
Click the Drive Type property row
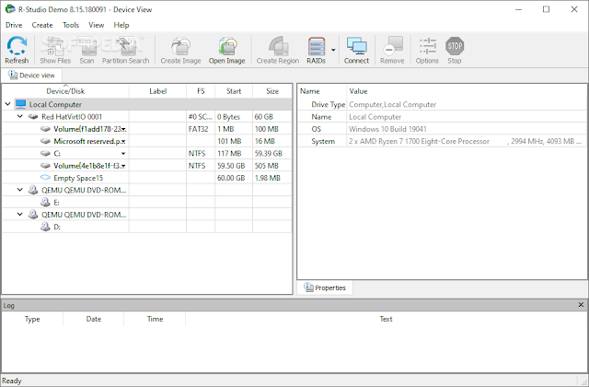coord(442,104)
